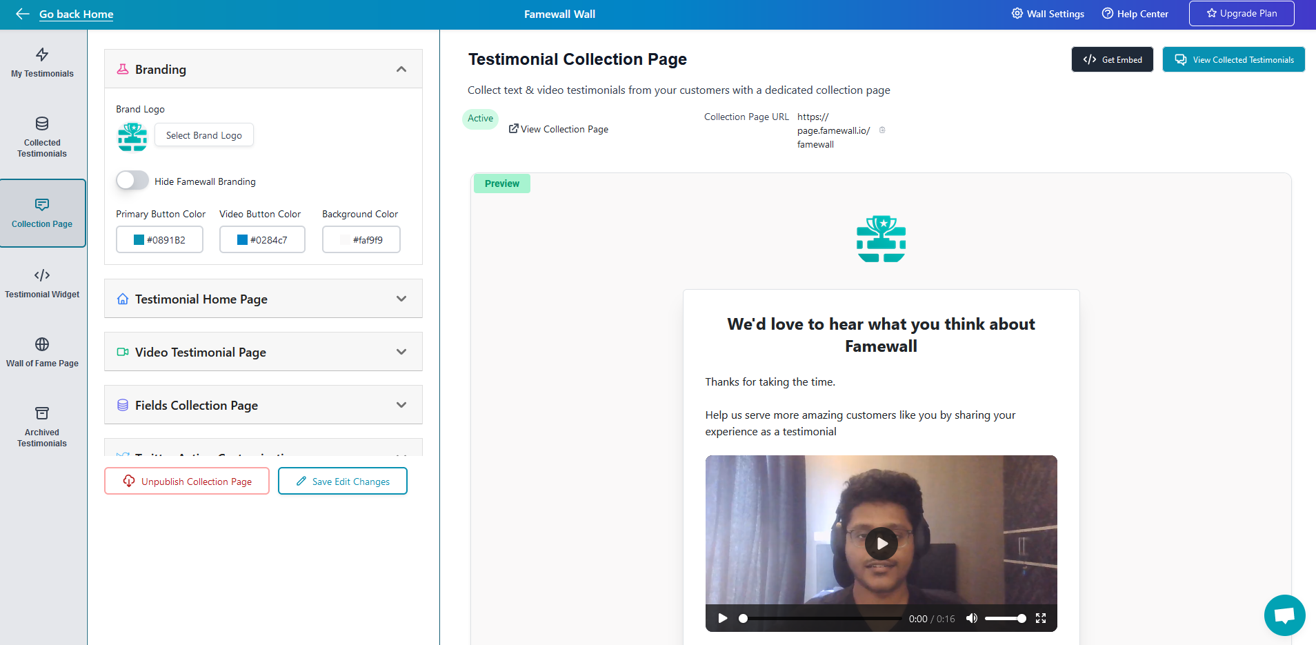Play the video with center play button

[881, 544]
